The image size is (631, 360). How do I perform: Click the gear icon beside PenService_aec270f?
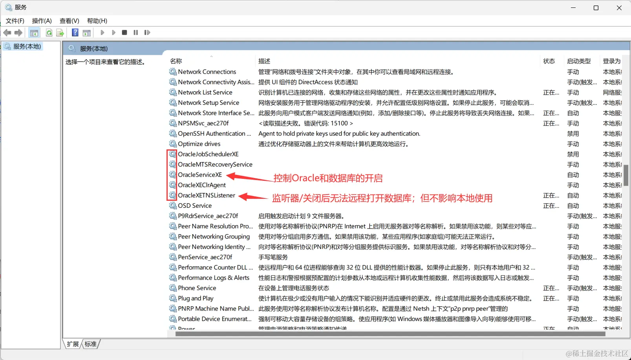tap(173, 257)
